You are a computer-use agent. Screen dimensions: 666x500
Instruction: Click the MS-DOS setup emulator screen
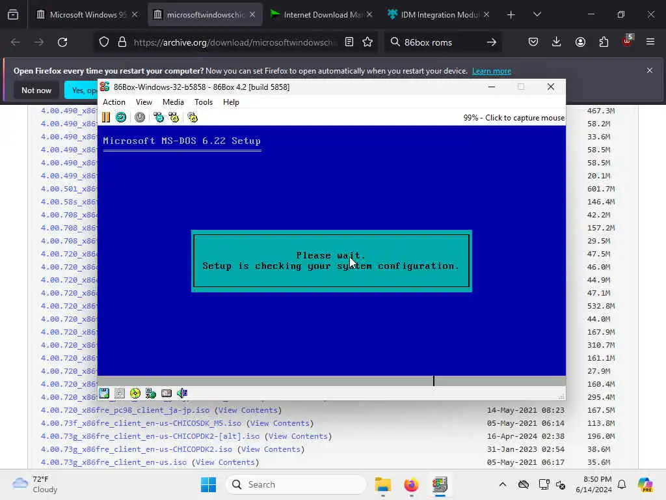pyautogui.click(x=332, y=251)
